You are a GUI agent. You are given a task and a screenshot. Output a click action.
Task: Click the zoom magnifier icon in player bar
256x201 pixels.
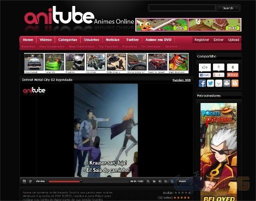pyautogui.click(x=148, y=181)
